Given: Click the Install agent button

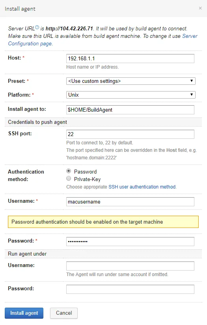Looking at the screenshot, I should (x=24, y=313).
